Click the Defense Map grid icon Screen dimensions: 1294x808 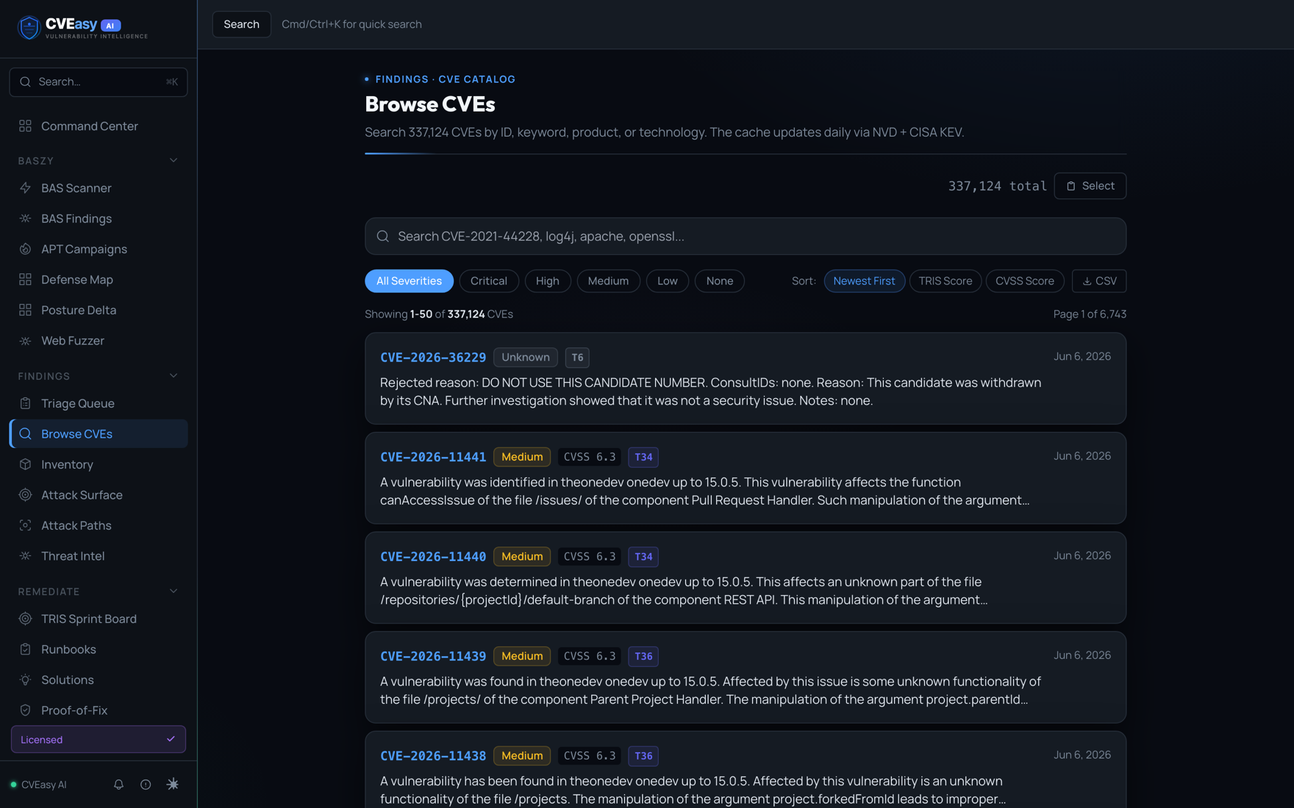pos(25,280)
